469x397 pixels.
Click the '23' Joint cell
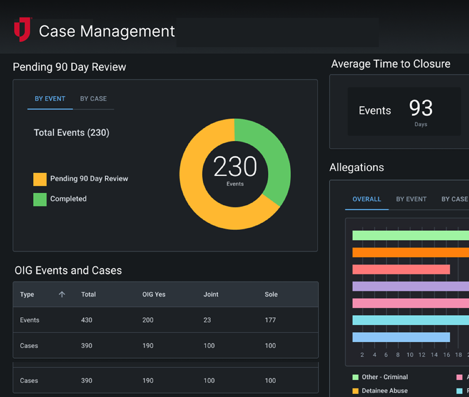point(207,320)
